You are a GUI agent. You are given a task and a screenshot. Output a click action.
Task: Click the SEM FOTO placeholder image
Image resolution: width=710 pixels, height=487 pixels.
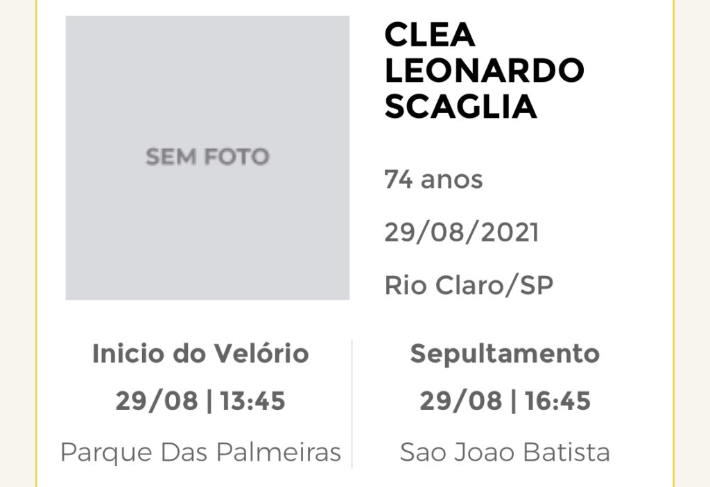tap(207, 157)
